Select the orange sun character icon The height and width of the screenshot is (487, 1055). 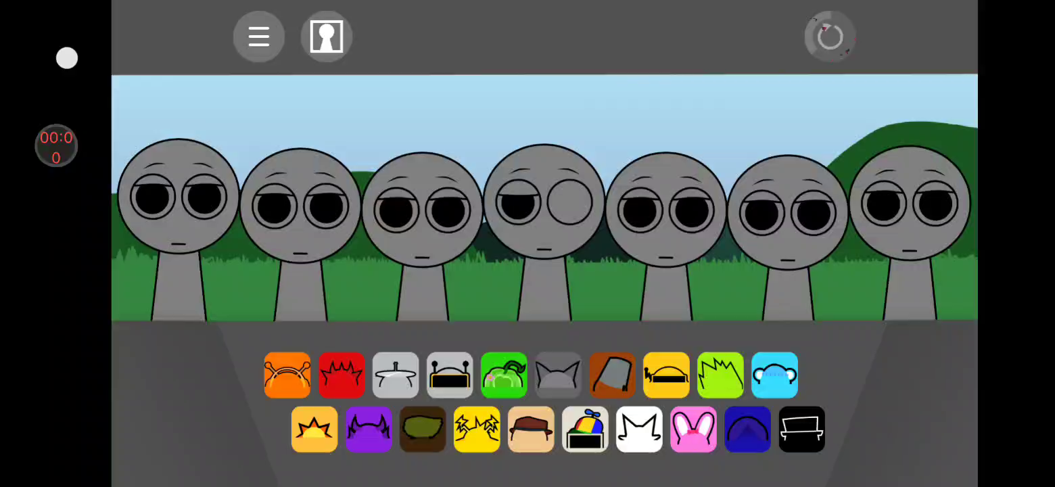pos(314,430)
